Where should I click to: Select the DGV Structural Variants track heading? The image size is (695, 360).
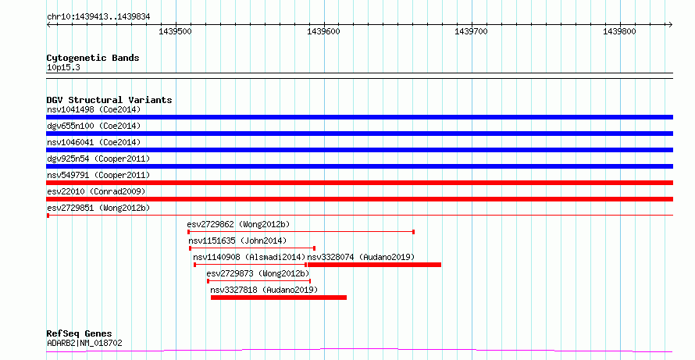pos(109,100)
